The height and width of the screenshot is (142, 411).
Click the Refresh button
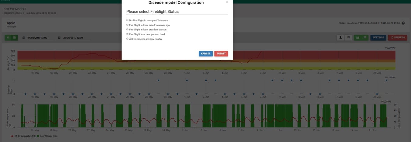click(397, 38)
